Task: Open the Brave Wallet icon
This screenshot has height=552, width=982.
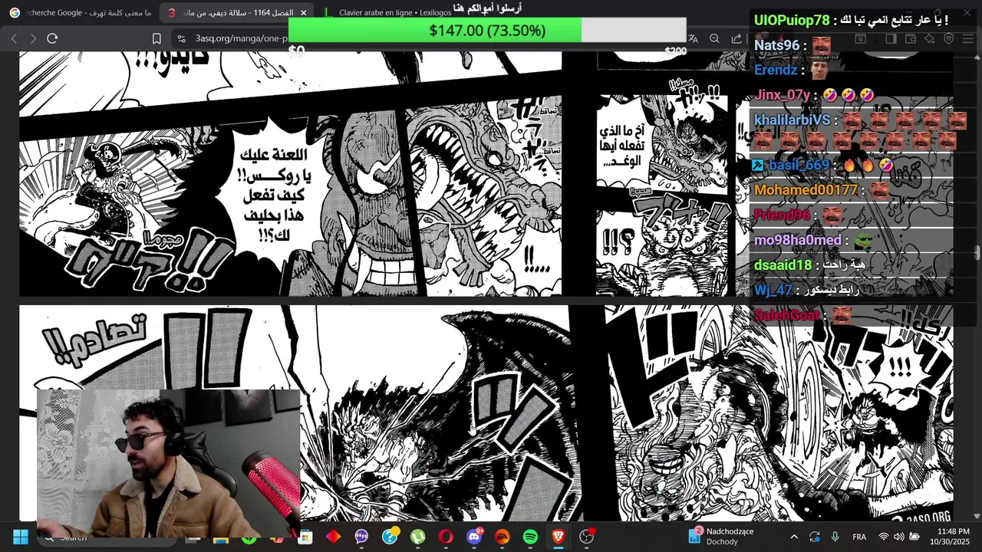Action: click(x=911, y=38)
